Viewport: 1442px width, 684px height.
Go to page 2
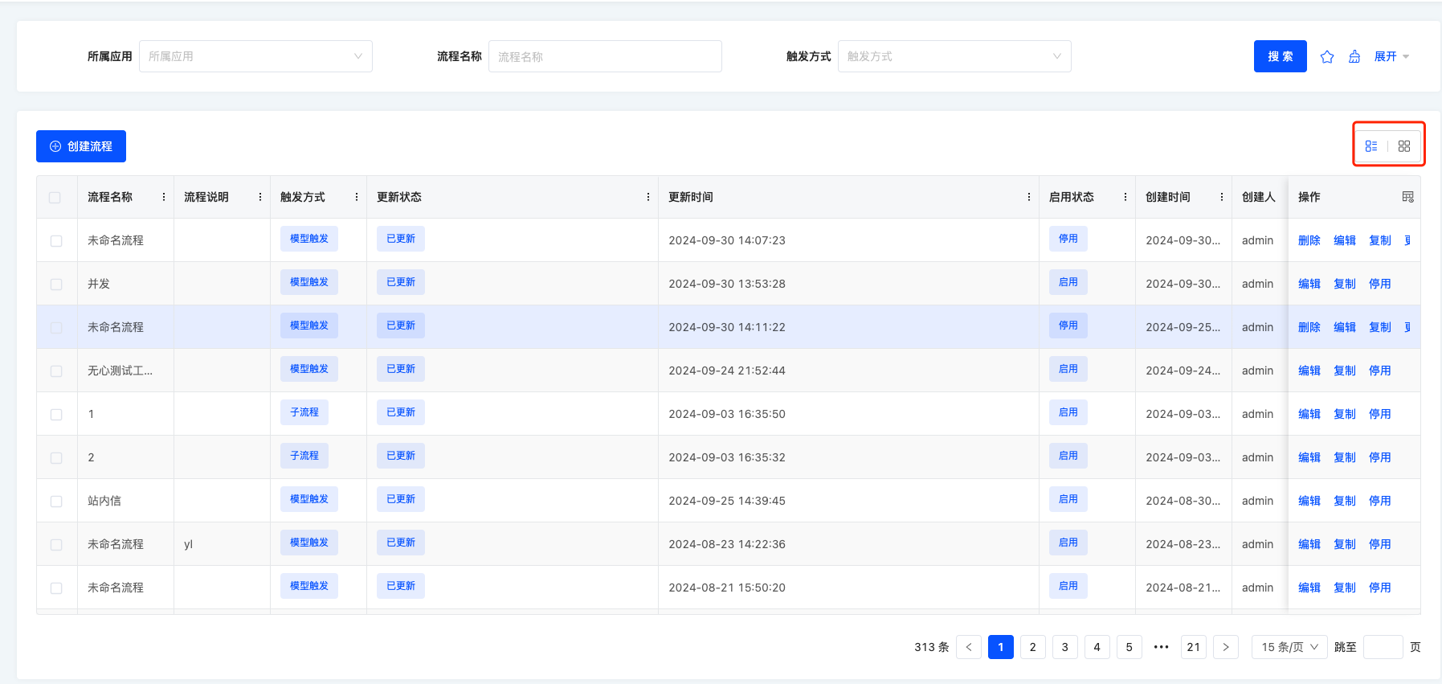click(1032, 647)
